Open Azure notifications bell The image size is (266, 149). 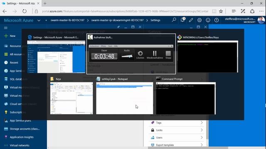(x=182, y=20)
